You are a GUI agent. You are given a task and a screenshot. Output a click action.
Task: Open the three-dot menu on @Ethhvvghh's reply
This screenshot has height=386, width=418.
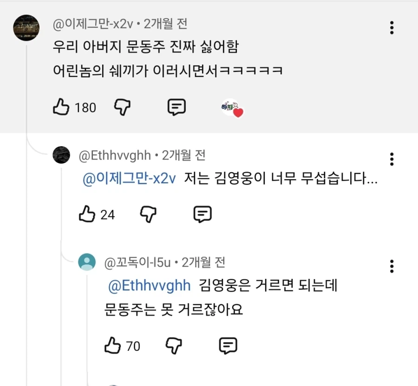click(x=392, y=159)
